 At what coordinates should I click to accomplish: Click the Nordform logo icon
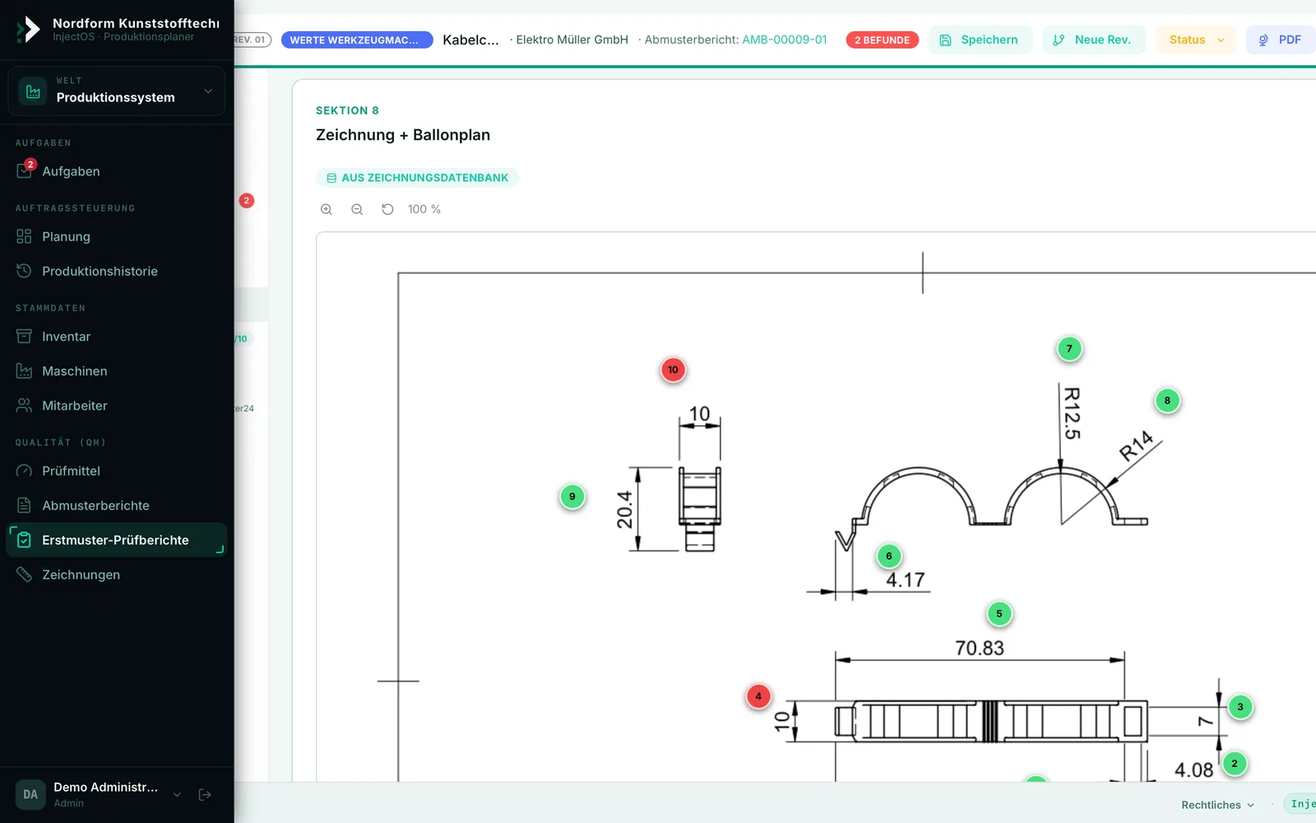29,30
